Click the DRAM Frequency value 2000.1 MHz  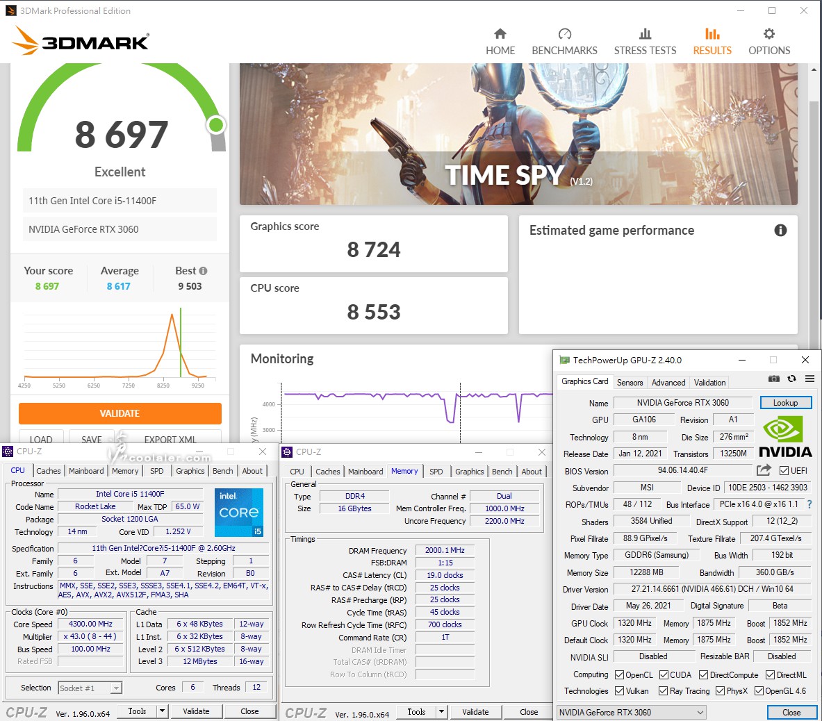pyautogui.click(x=445, y=550)
